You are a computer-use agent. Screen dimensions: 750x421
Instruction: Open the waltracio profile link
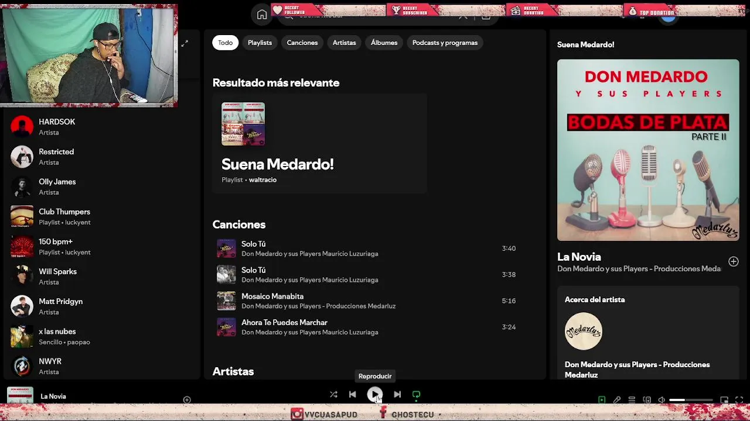click(x=262, y=180)
